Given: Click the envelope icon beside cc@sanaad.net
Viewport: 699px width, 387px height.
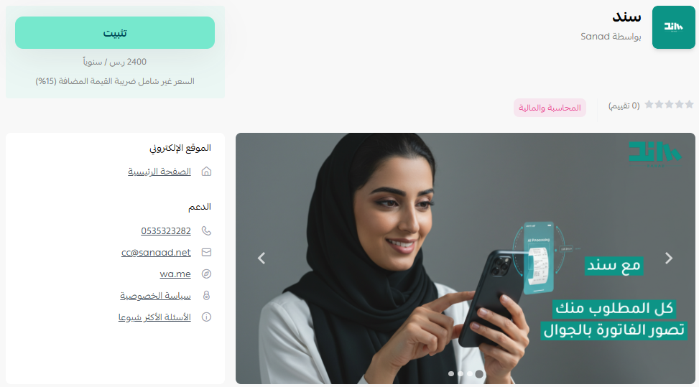Looking at the screenshot, I should [x=206, y=253].
